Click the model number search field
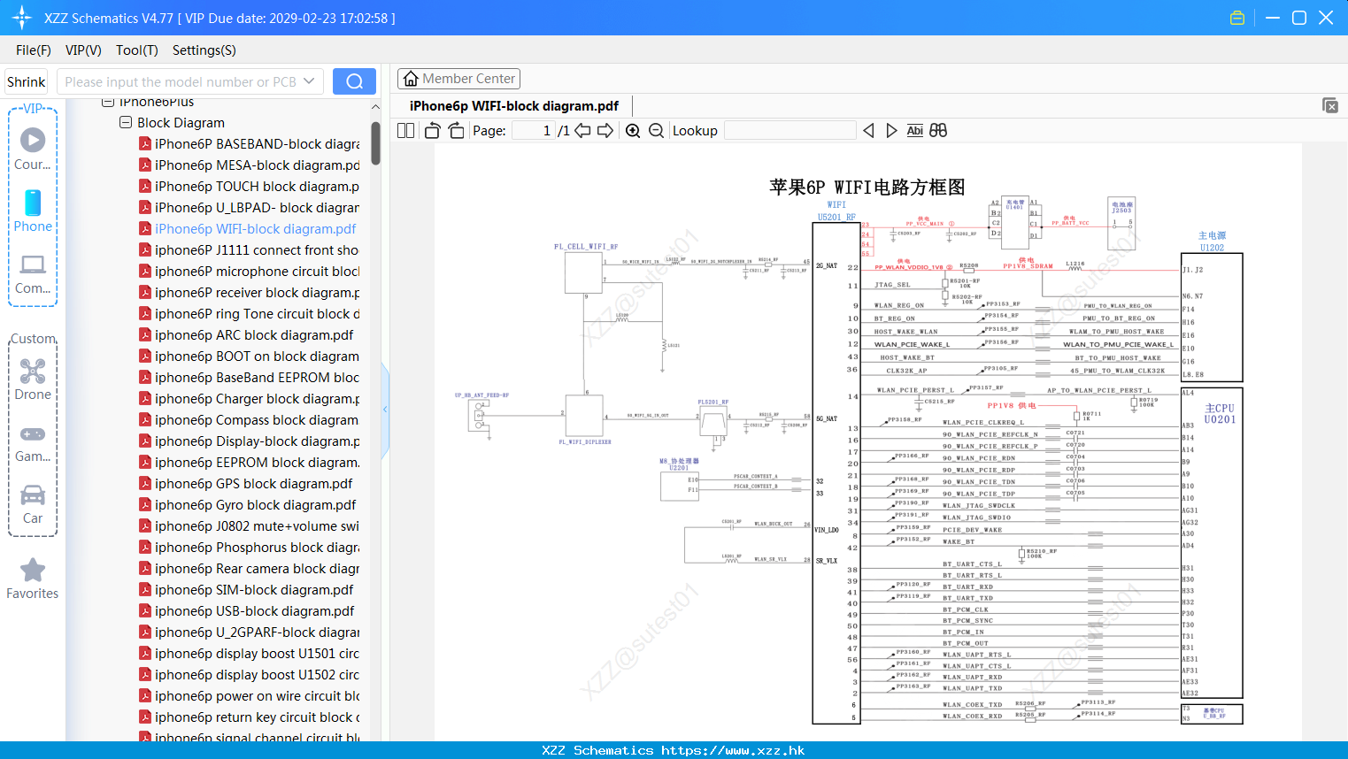 click(x=181, y=81)
